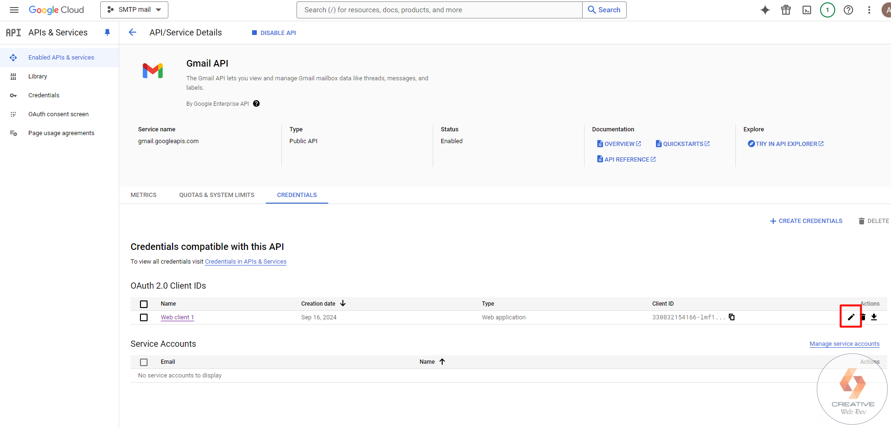This screenshot has height=428, width=891.
Task: Click the OAuth table Name column header
Action: (x=168, y=304)
